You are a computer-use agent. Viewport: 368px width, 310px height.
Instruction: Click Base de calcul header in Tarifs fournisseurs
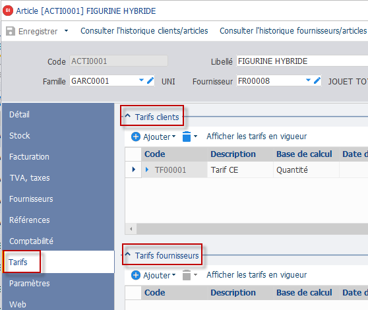pos(306,293)
